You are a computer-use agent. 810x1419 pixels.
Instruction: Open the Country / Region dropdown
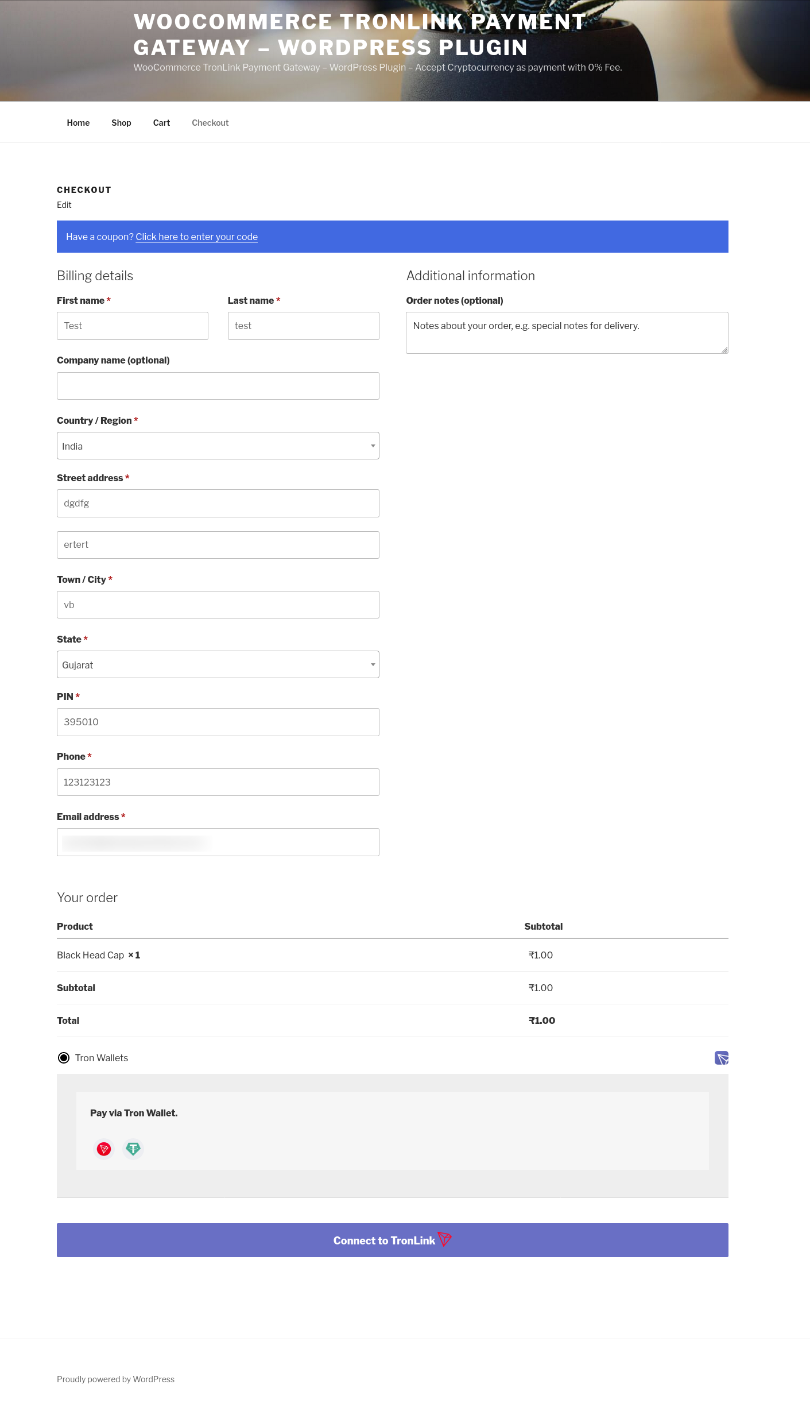pyautogui.click(x=218, y=446)
